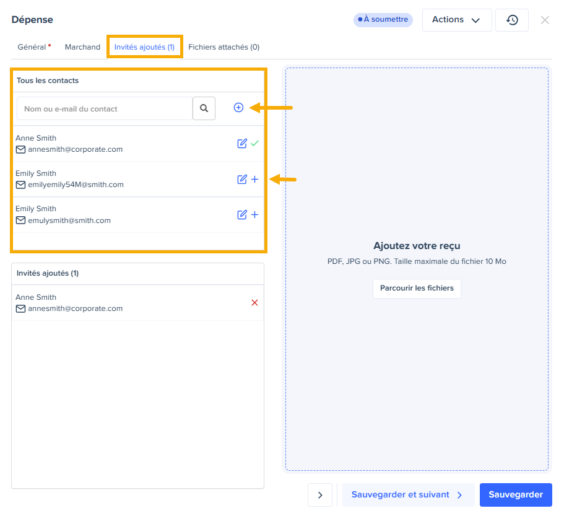Click the add new contact plus-circle icon
Viewport: 564px width, 516px height.
238,108
